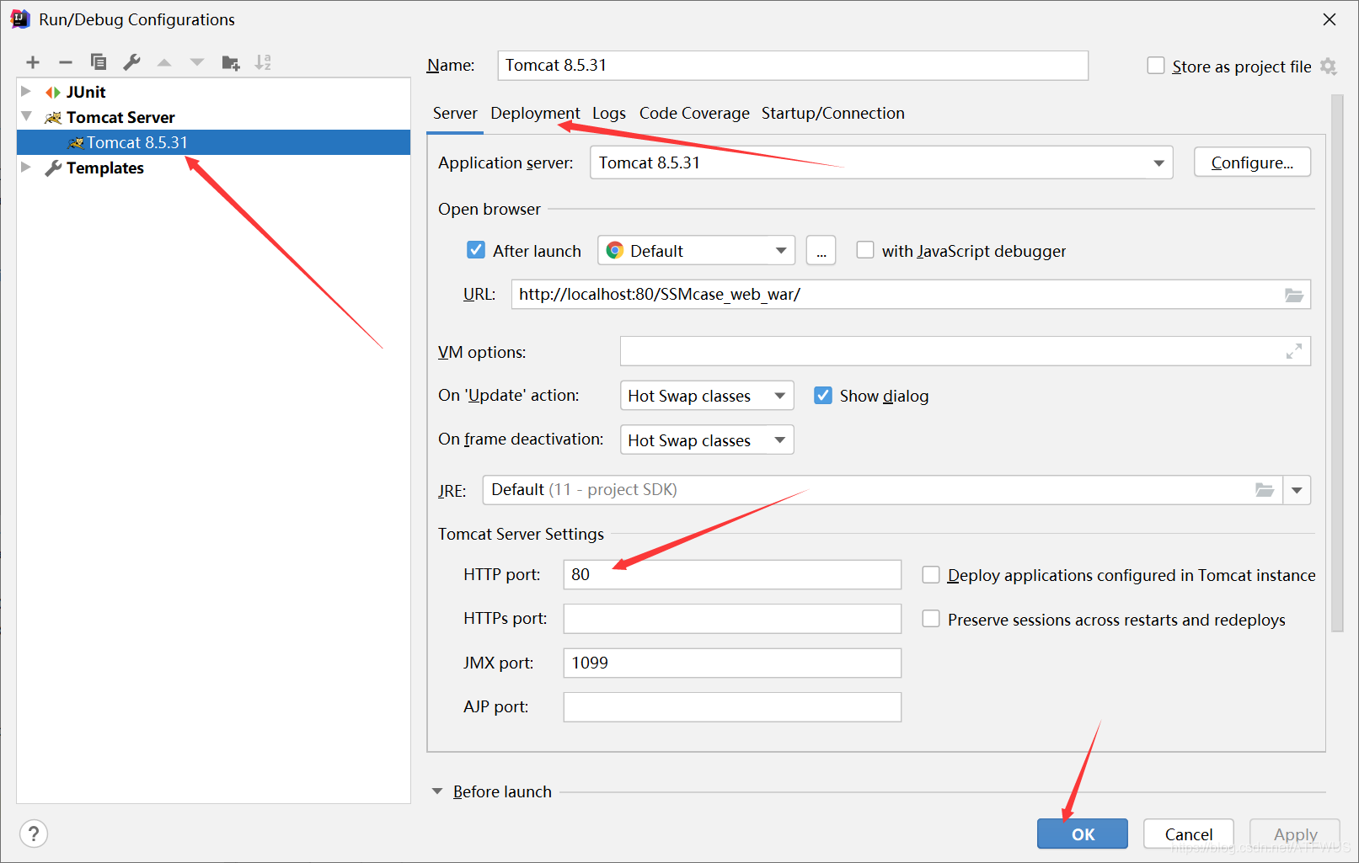Sort configurations alphabetically

264,62
